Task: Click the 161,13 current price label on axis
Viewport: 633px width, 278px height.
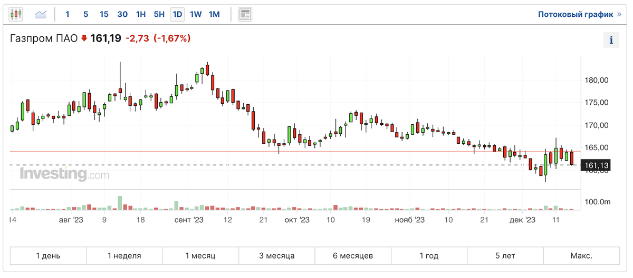Action: point(597,166)
